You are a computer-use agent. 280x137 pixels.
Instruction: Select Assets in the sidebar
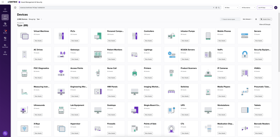[5, 17]
